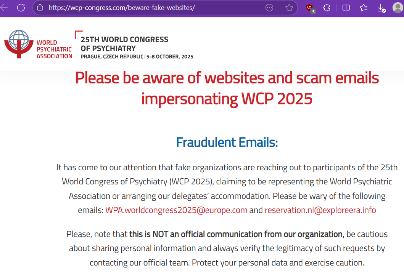Open the user profile avatar
Viewport: 404px width, 272px height.
point(398,8)
